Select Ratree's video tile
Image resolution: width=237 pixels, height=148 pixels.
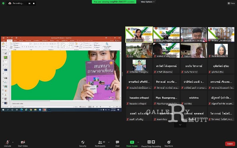pos(194,50)
